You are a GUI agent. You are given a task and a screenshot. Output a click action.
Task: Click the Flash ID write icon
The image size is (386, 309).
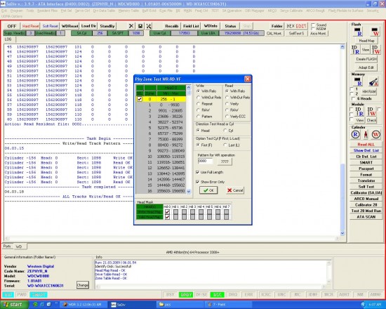375,50
